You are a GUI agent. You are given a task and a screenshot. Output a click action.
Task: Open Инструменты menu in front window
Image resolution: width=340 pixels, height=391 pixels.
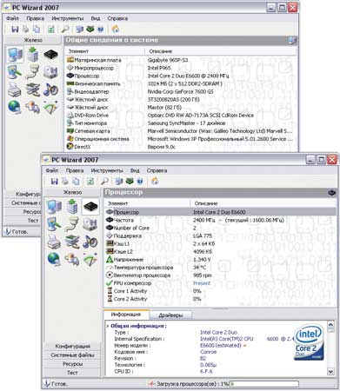tap(107, 170)
